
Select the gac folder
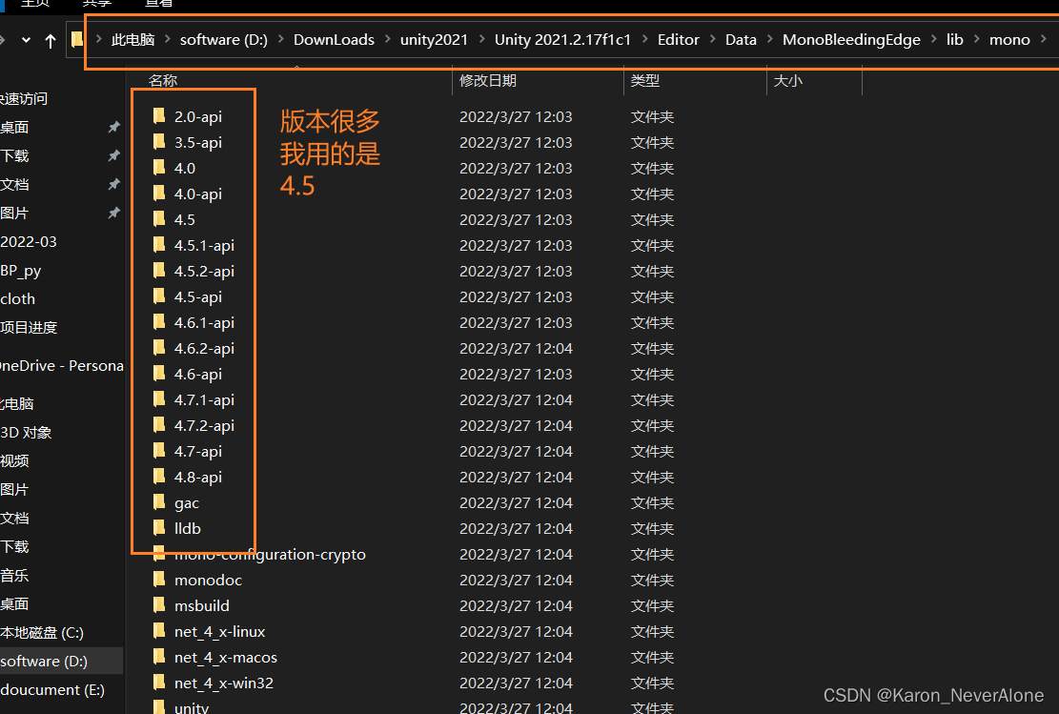[x=187, y=502]
